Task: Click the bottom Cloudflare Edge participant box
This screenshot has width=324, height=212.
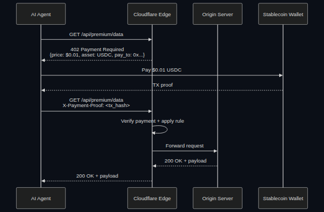Action: (152, 198)
